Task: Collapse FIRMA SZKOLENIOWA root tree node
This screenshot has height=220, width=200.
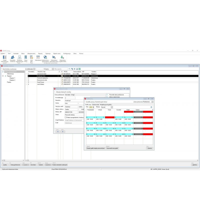Action: [x=3, y=72]
